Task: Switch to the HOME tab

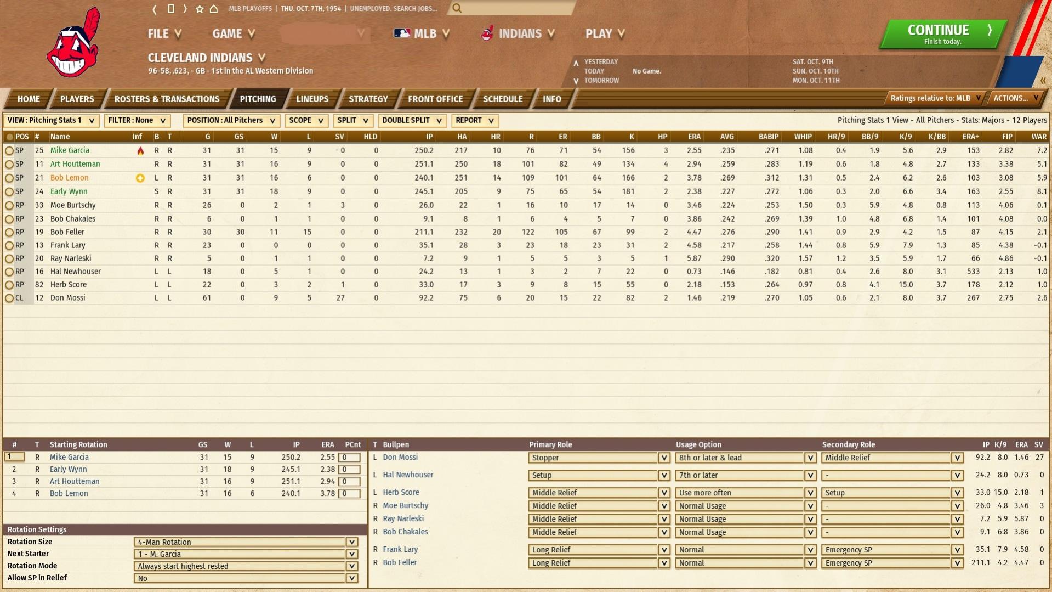Action: (29, 99)
